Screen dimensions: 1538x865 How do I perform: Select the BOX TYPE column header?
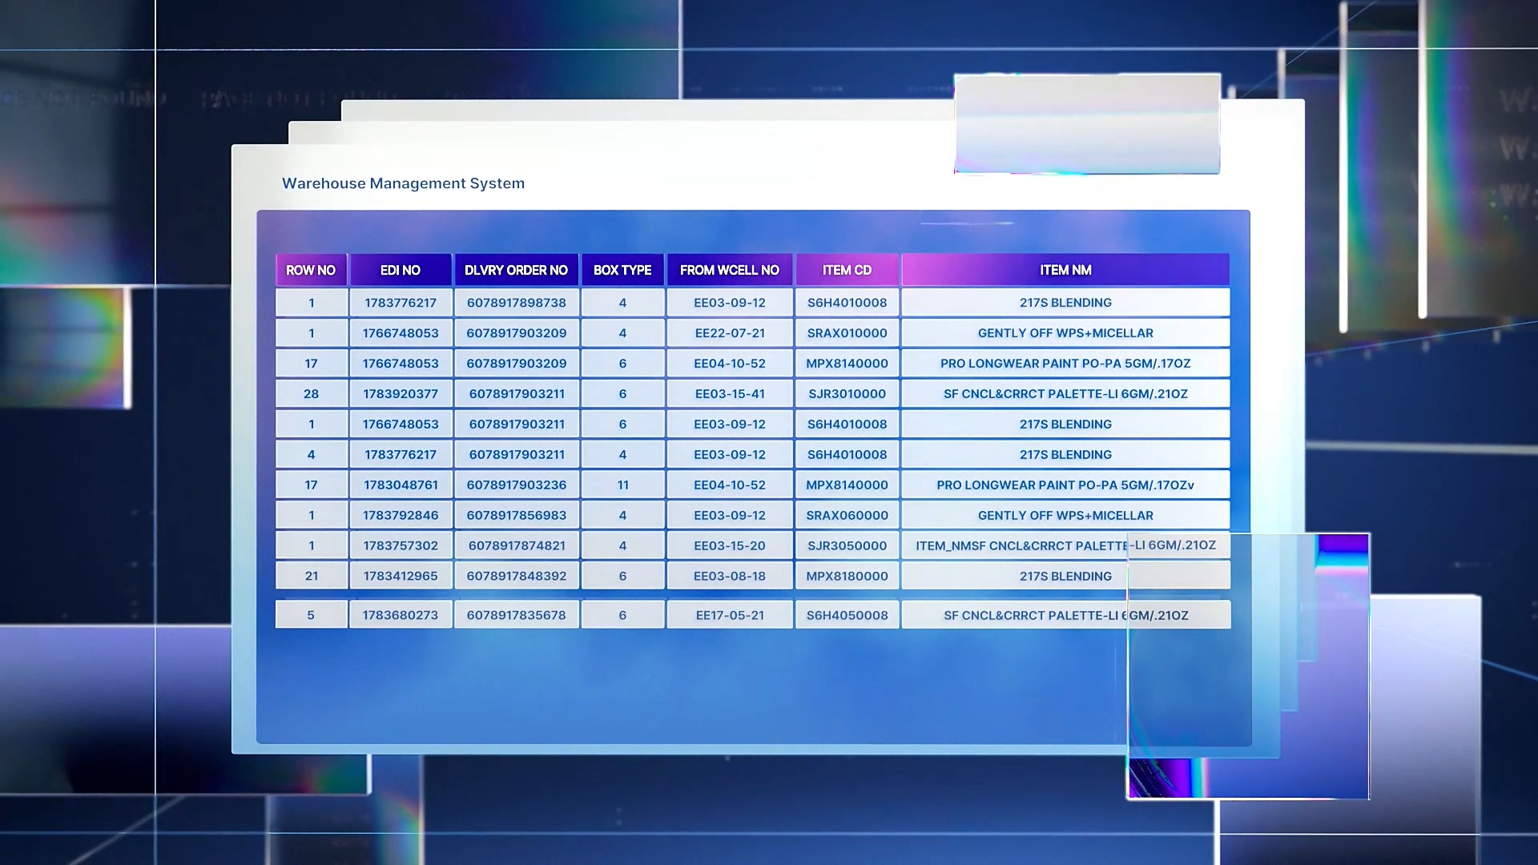click(622, 270)
